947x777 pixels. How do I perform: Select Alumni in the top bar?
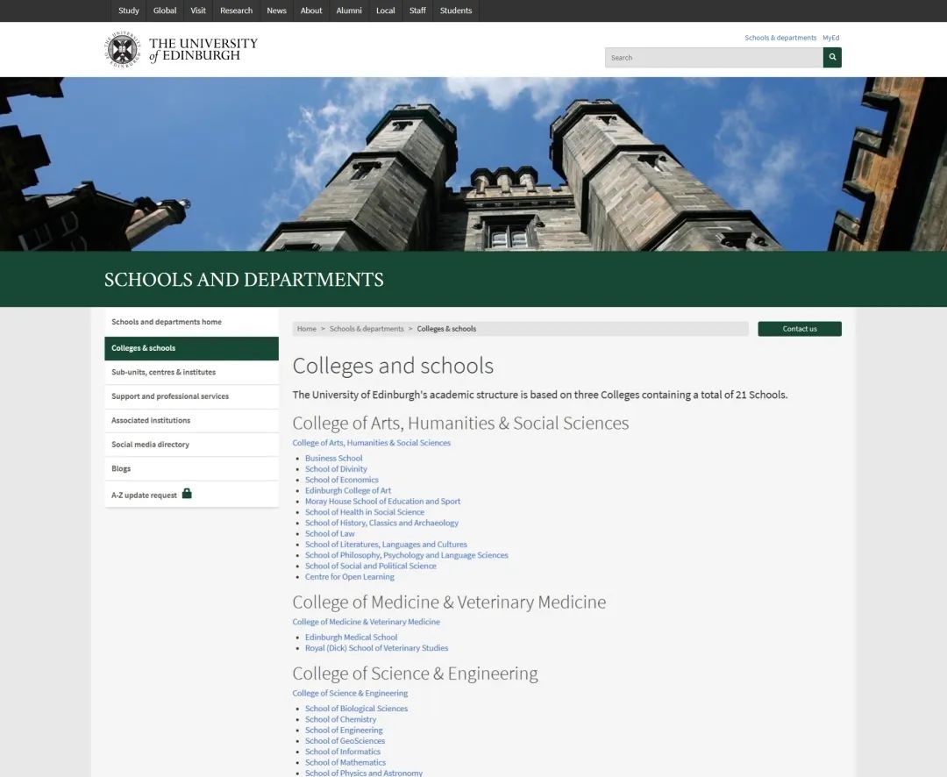[x=349, y=11]
